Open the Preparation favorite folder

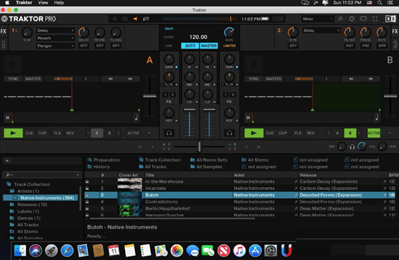(104, 160)
